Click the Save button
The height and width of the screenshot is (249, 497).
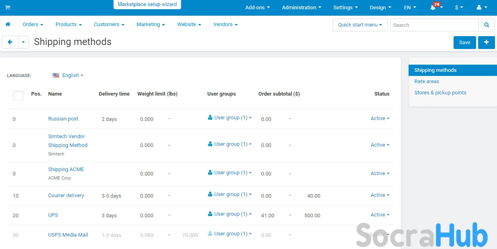pos(464,43)
